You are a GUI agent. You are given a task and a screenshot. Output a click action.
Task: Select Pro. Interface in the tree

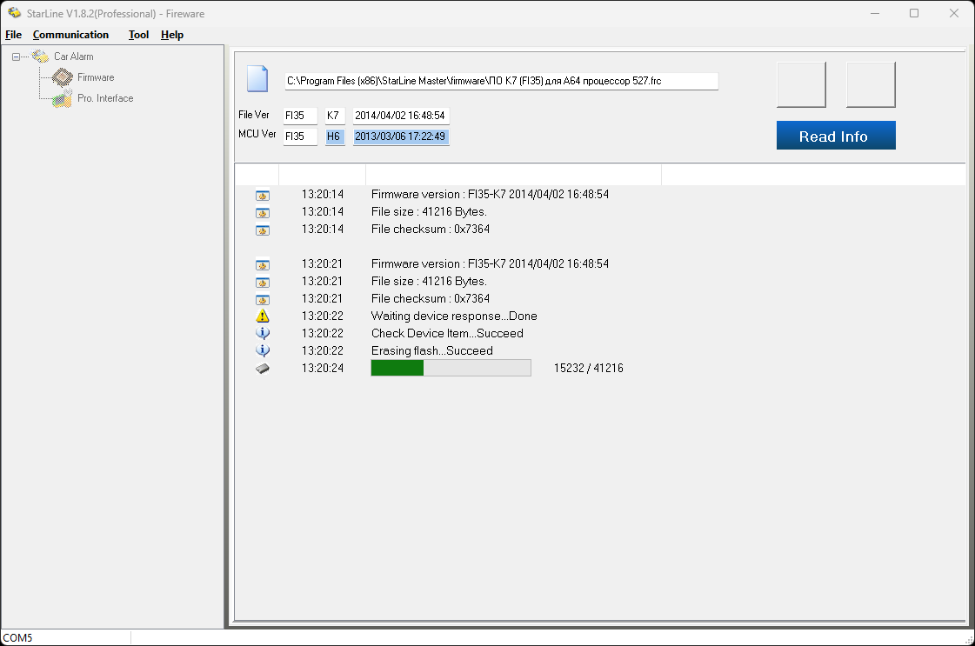[105, 98]
